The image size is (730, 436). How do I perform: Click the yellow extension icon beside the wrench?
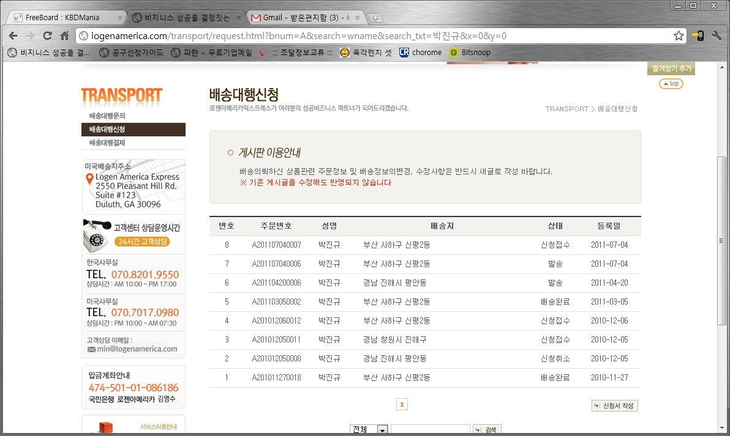(x=698, y=36)
